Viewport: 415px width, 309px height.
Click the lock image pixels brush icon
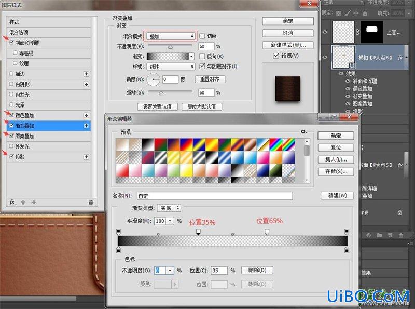pyautogui.click(x=348, y=13)
